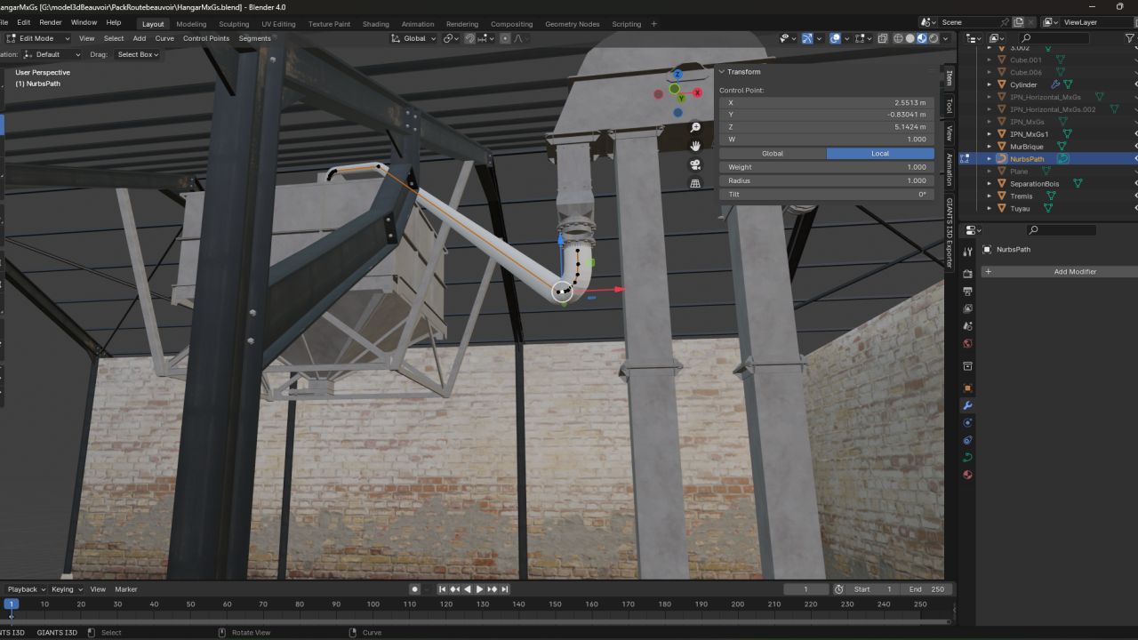Screen dimensions: 1138x640
Task: Open the Tool settings properties tab
Action: (968, 252)
